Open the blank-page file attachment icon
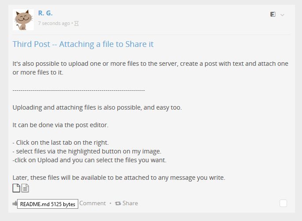Image resolution: width=302 pixels, height=221 pixels. point(16,188)
